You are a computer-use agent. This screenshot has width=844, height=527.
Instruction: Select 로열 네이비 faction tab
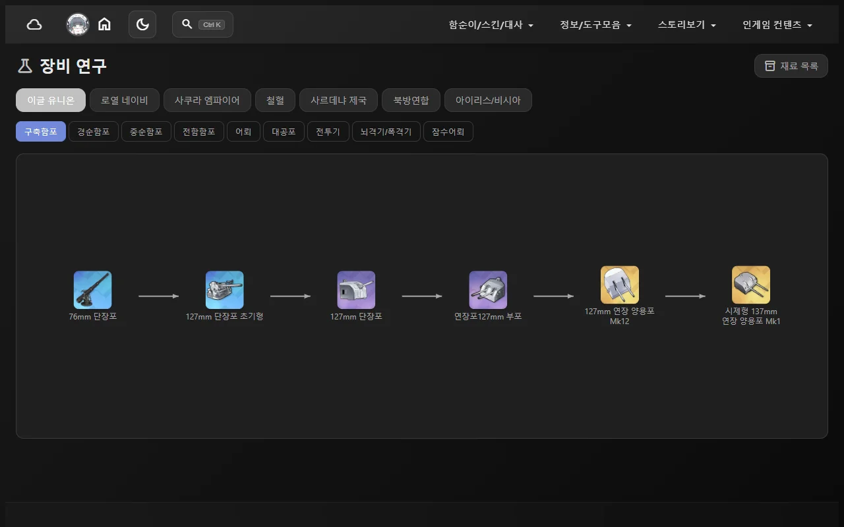click(125, 100)
